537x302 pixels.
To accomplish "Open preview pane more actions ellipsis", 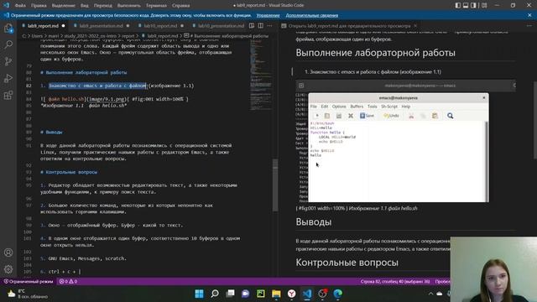I will (529, 26).
